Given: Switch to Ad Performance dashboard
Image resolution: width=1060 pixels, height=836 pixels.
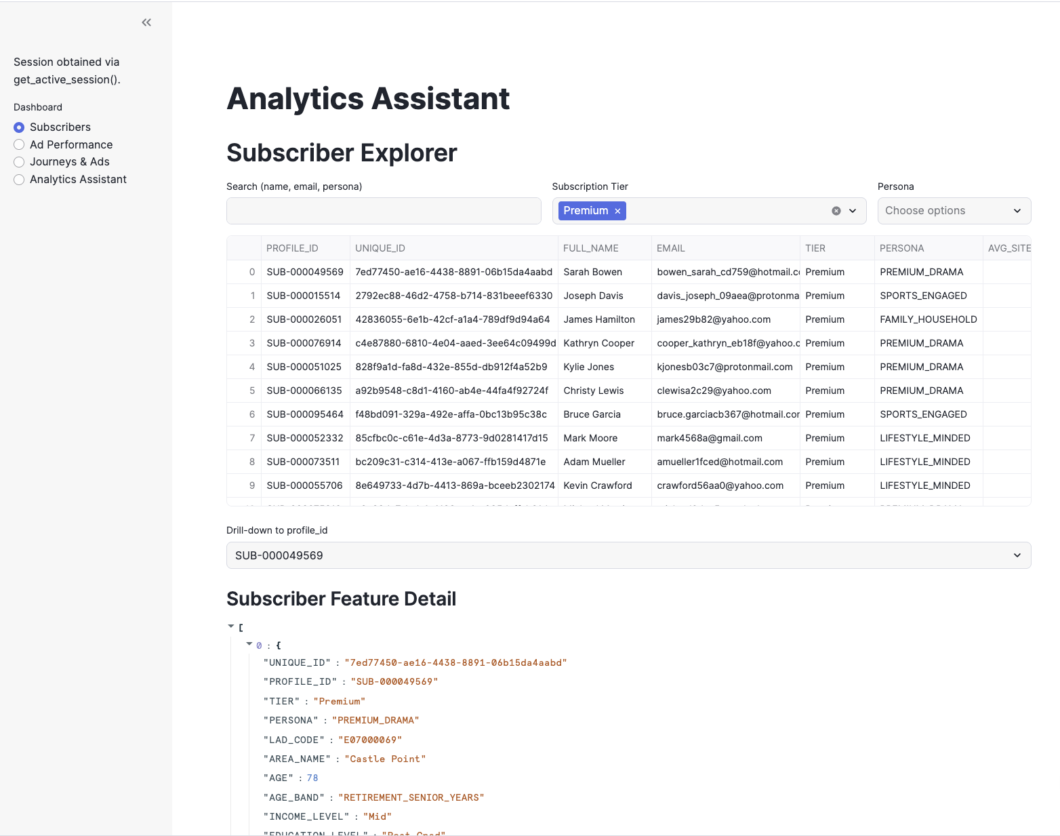Looking at the screenshot, I should click(x=19, y=144).
